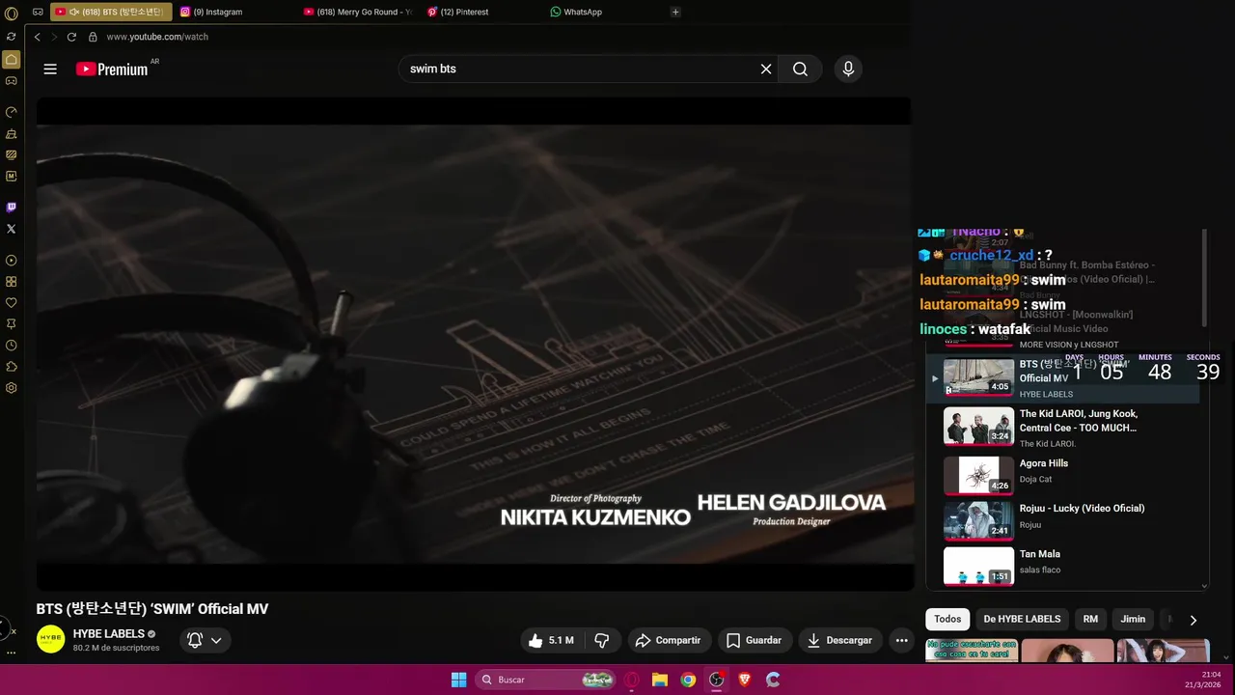Click the Descargar download button
1235x695 pixels.
pyautogui.click(x=840, y=640)
